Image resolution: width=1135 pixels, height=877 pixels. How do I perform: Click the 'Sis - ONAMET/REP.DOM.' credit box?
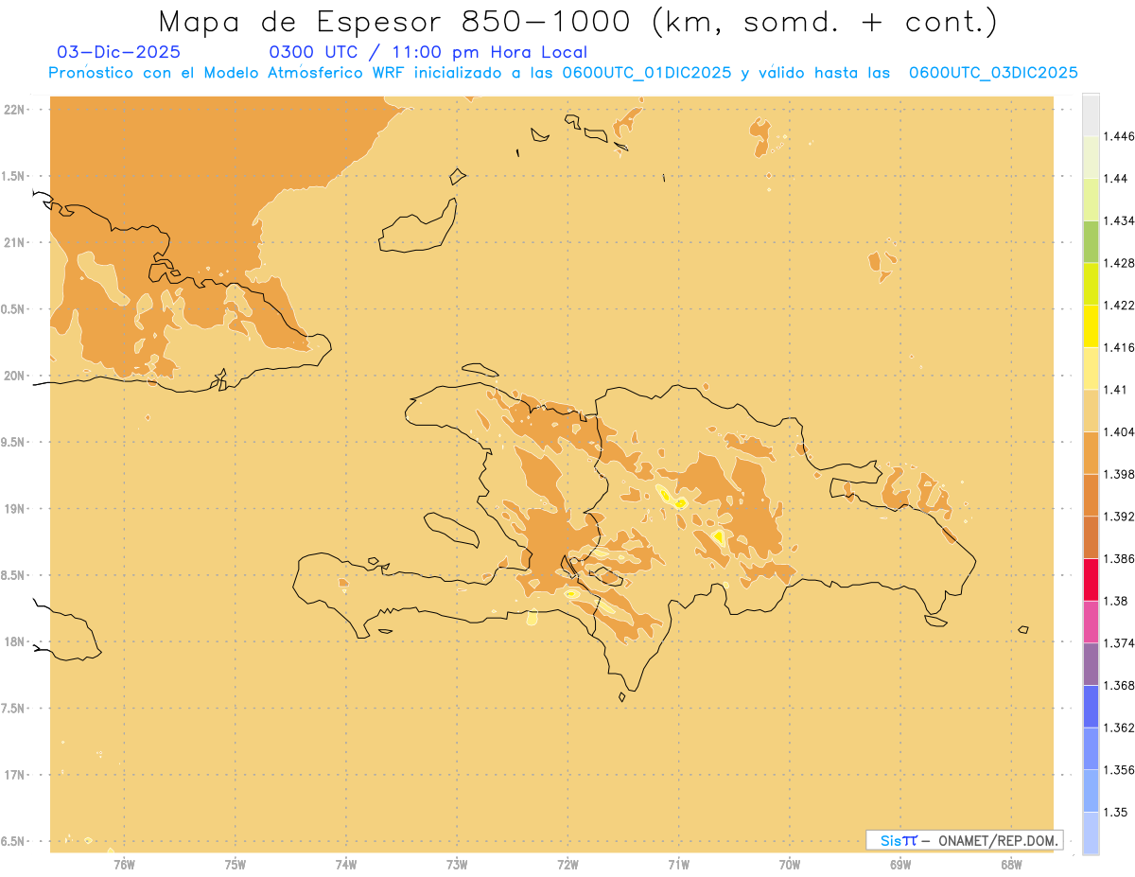tap(965, 840)
